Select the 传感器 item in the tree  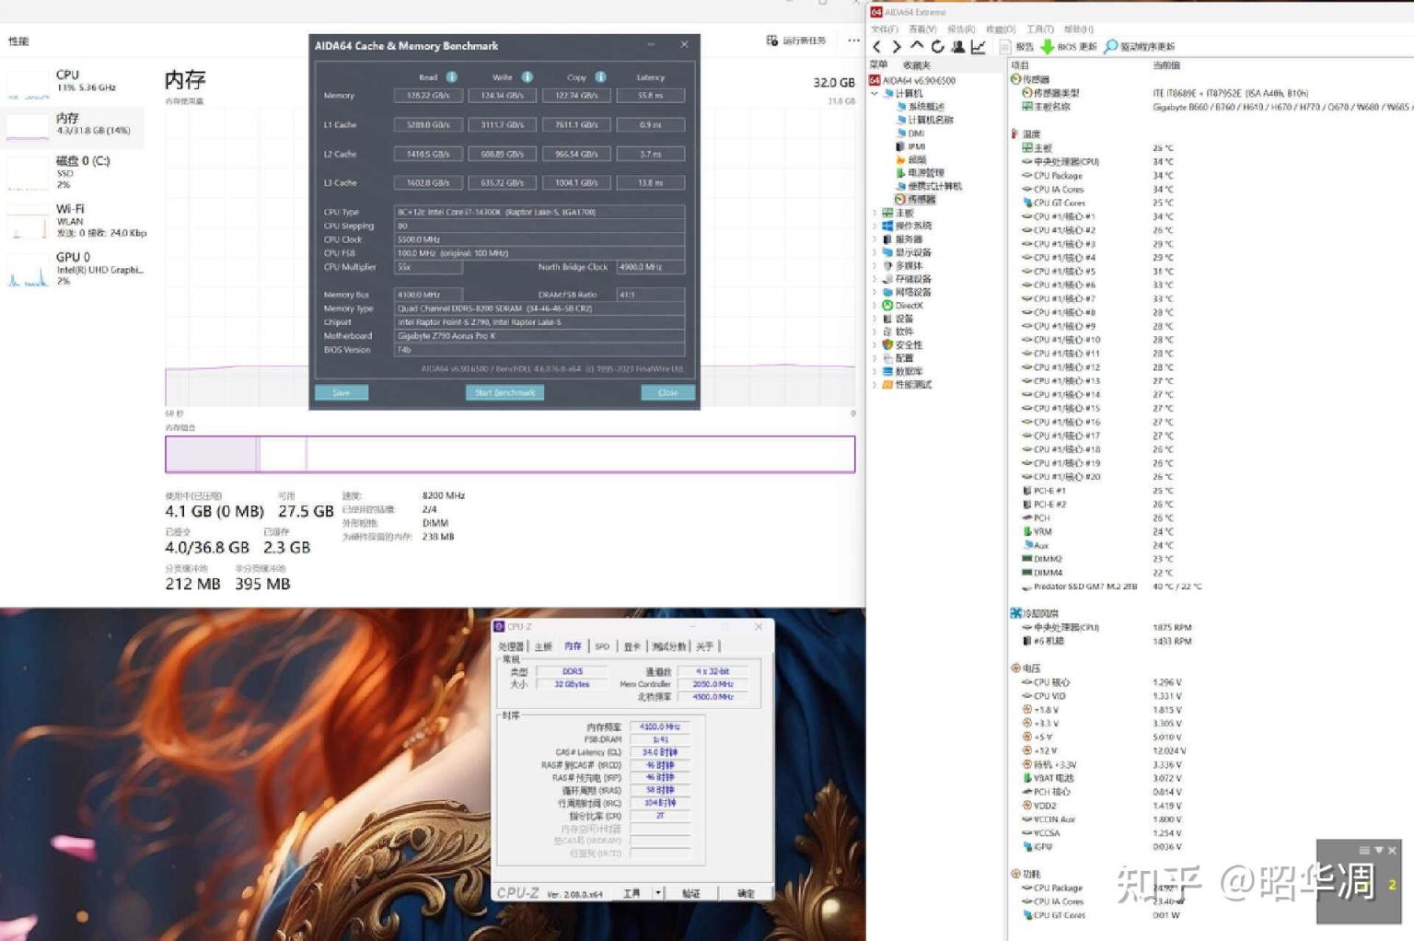[x=921, y=200]
